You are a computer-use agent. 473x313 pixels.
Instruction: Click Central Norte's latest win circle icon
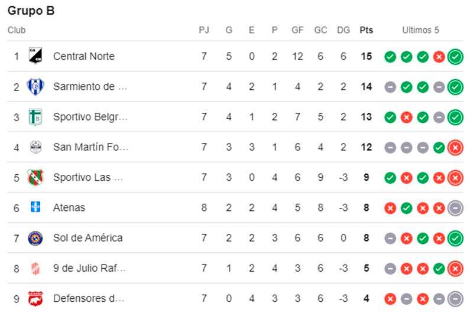pyautogui.click(x=455, y=56)
